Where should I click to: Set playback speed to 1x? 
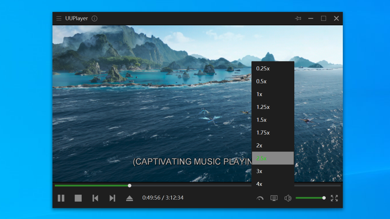[x=273, y=94]
